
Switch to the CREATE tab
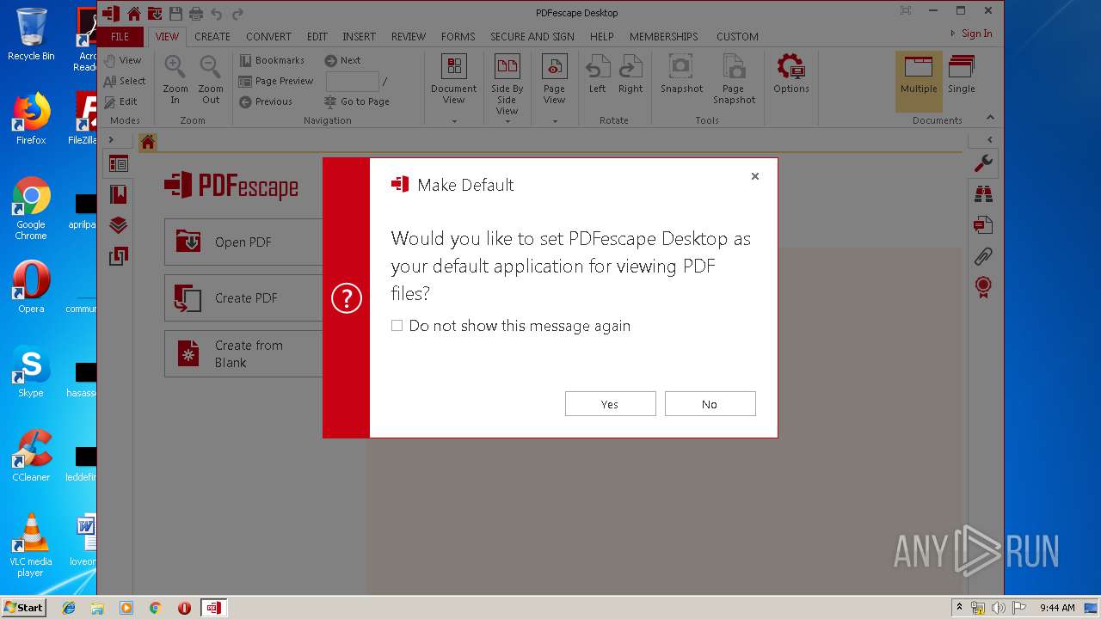click(212, 36)
